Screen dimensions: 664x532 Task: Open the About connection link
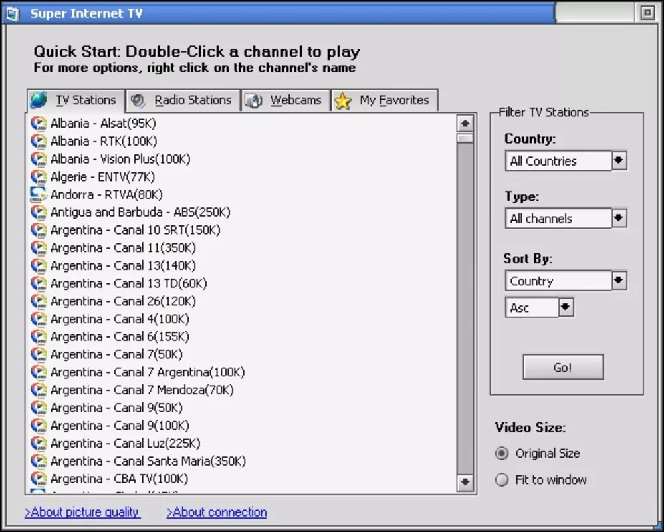217,512
